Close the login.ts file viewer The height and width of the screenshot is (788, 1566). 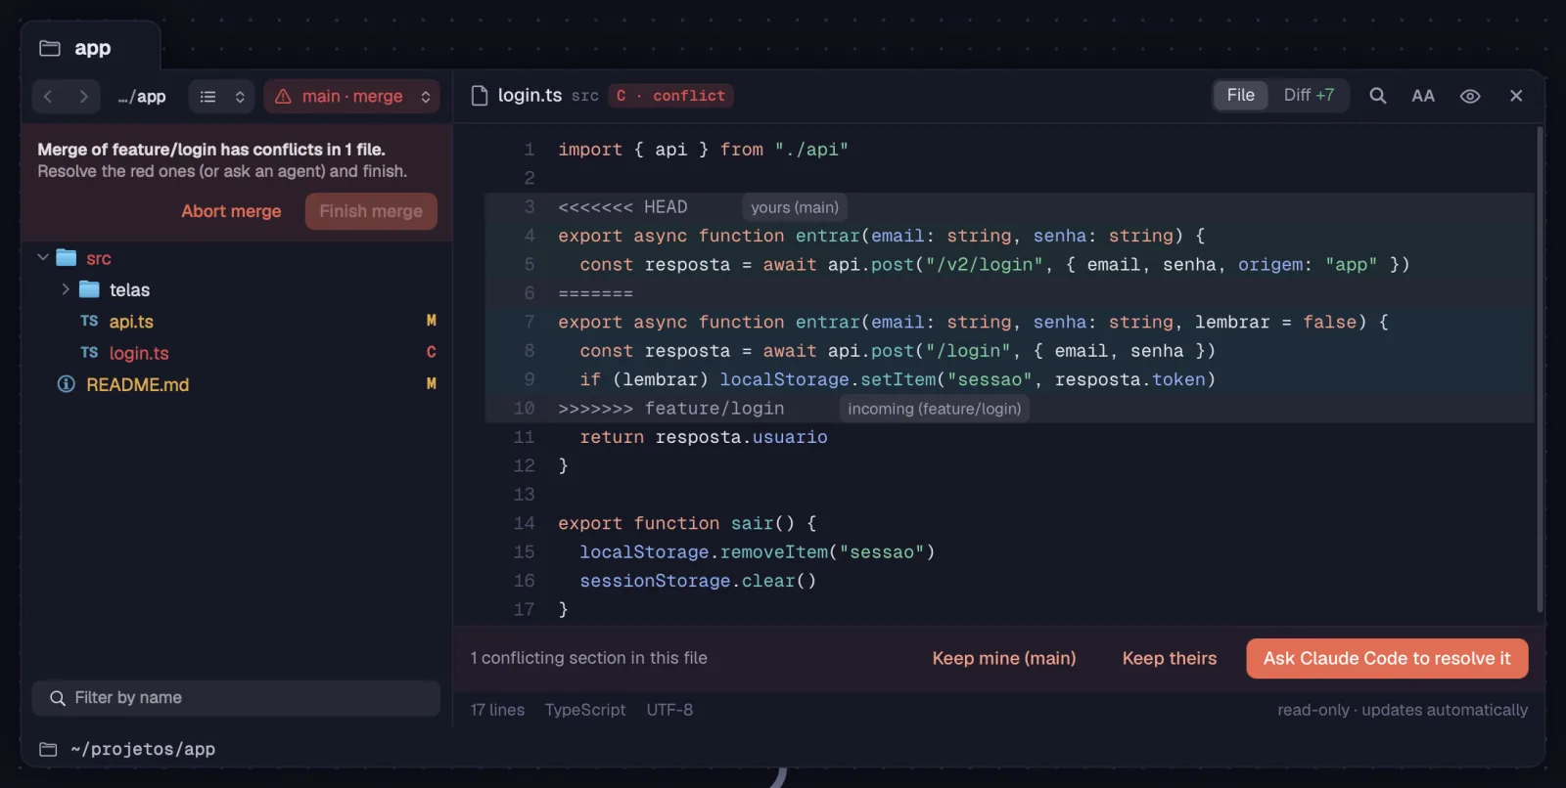click(1516, 96)
